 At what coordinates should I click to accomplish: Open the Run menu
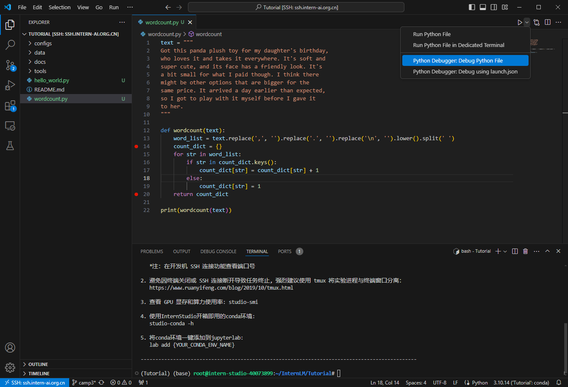[x=114, y=7]
